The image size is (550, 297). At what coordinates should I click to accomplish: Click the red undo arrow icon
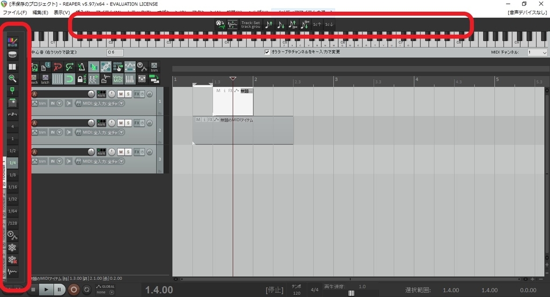point(57,67)
